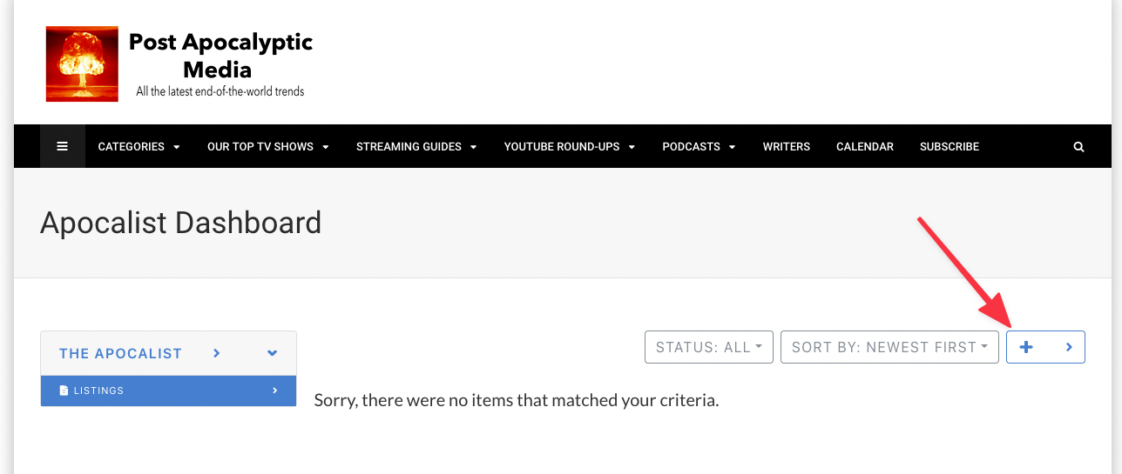Image resolution: width=1122 pixels, height=474 pixels.
Task: Click right chevron in add button
Action: pyautogui.click(x=1069, y=347)
